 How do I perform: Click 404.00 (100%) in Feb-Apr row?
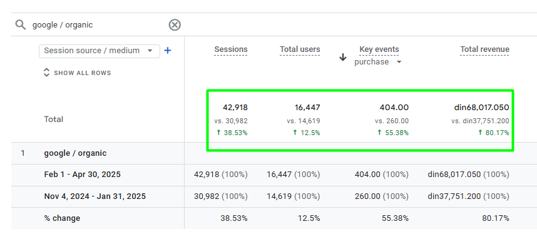[x=382, y=175]
